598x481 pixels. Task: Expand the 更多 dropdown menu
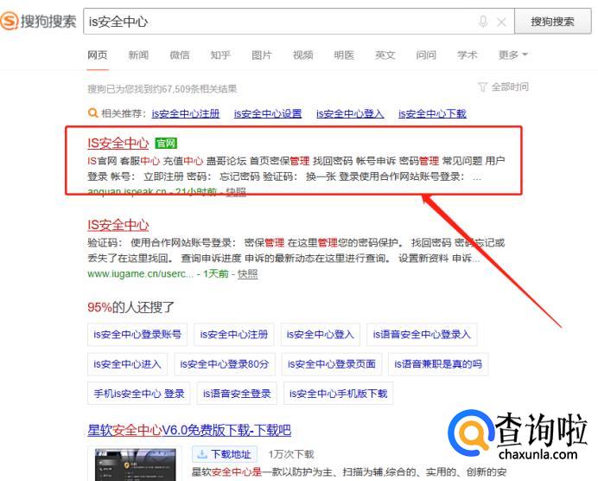pyautogui.click(x=513, y=55)
